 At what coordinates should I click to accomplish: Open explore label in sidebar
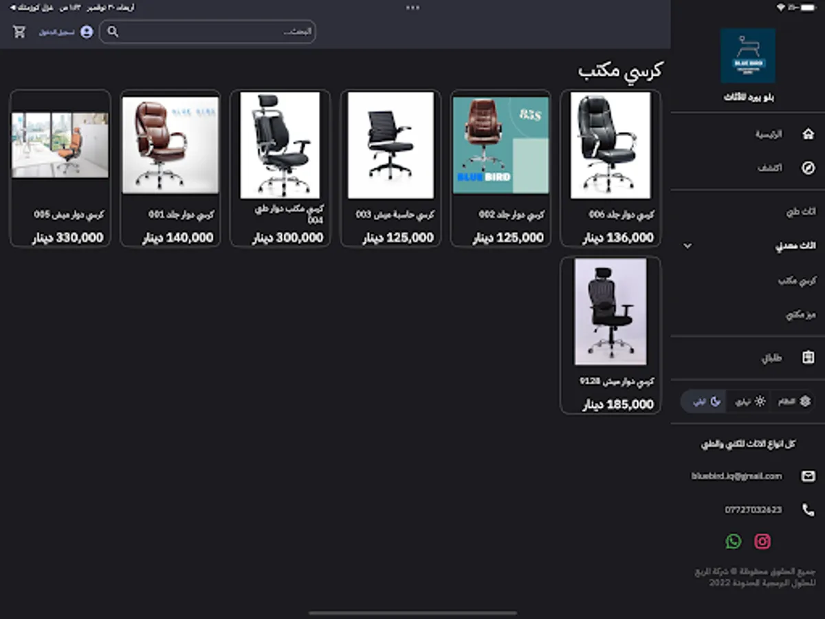pyautogui.click(x=770, y=169)
